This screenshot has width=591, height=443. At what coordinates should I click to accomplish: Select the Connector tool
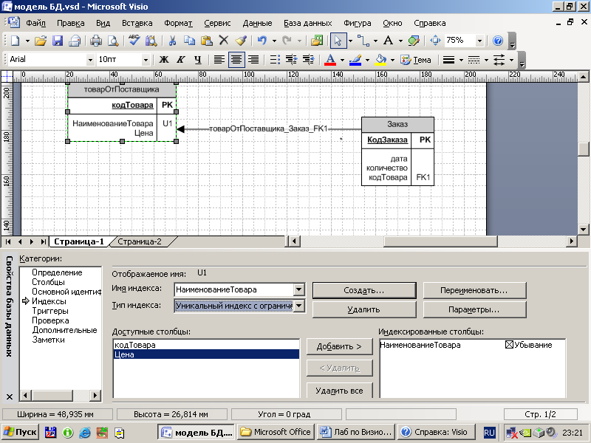pyautogui.click(x=362, y=41)
